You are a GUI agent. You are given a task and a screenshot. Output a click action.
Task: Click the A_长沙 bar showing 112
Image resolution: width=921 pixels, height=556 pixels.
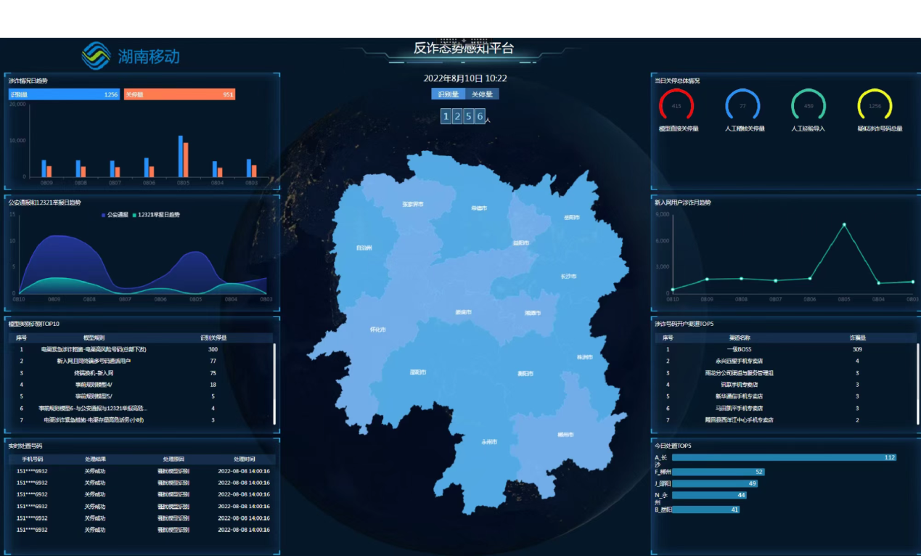pyautogui.click(x=784, y=457)
